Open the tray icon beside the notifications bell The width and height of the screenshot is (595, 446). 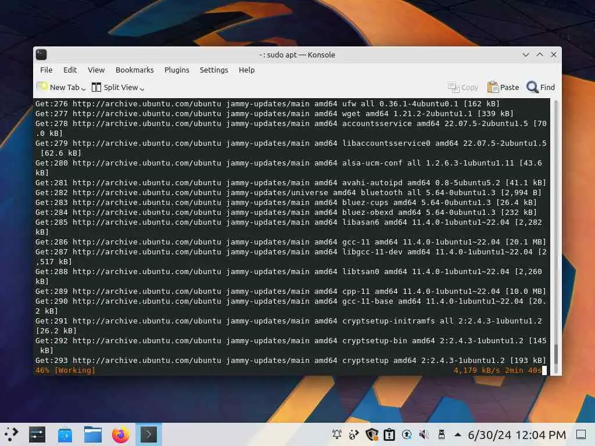354,434
